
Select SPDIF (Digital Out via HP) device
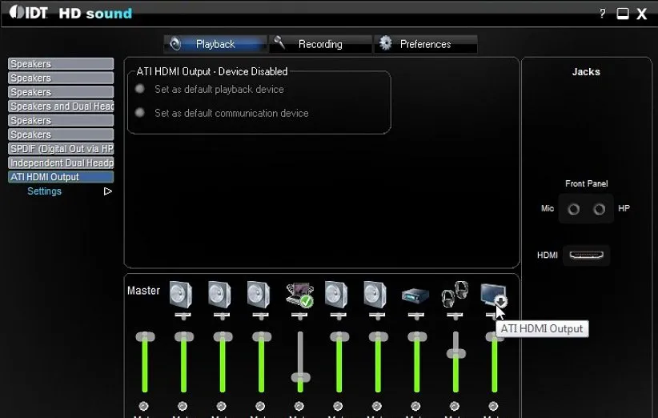coord(61,149)
